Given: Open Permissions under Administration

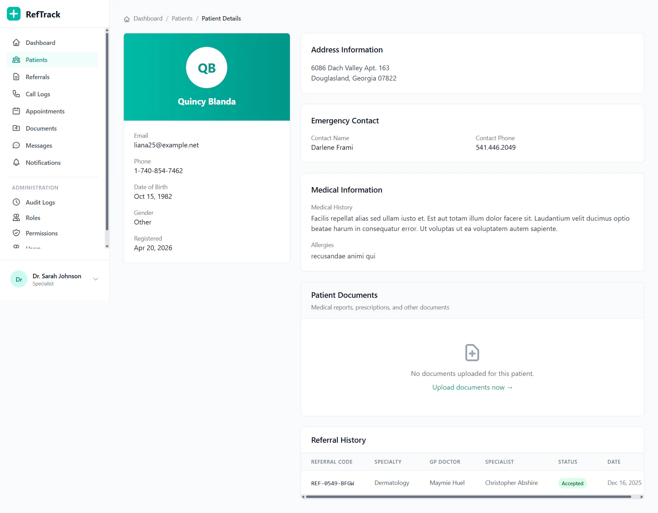Looking at the screenshot, I should tap(52, 233).
